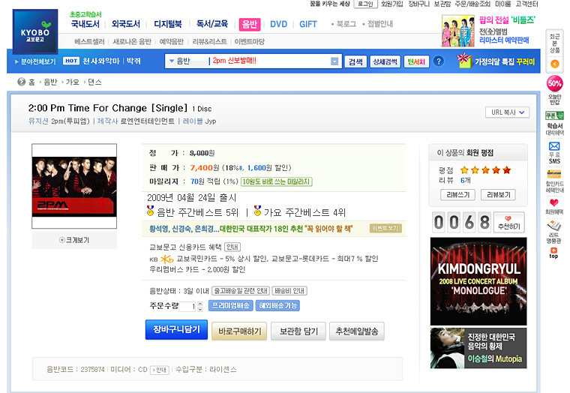Image resolution: width=570 pixels, height=393 pixels.
Task: Click the HOT badge in blue bar
Action: 71,61
